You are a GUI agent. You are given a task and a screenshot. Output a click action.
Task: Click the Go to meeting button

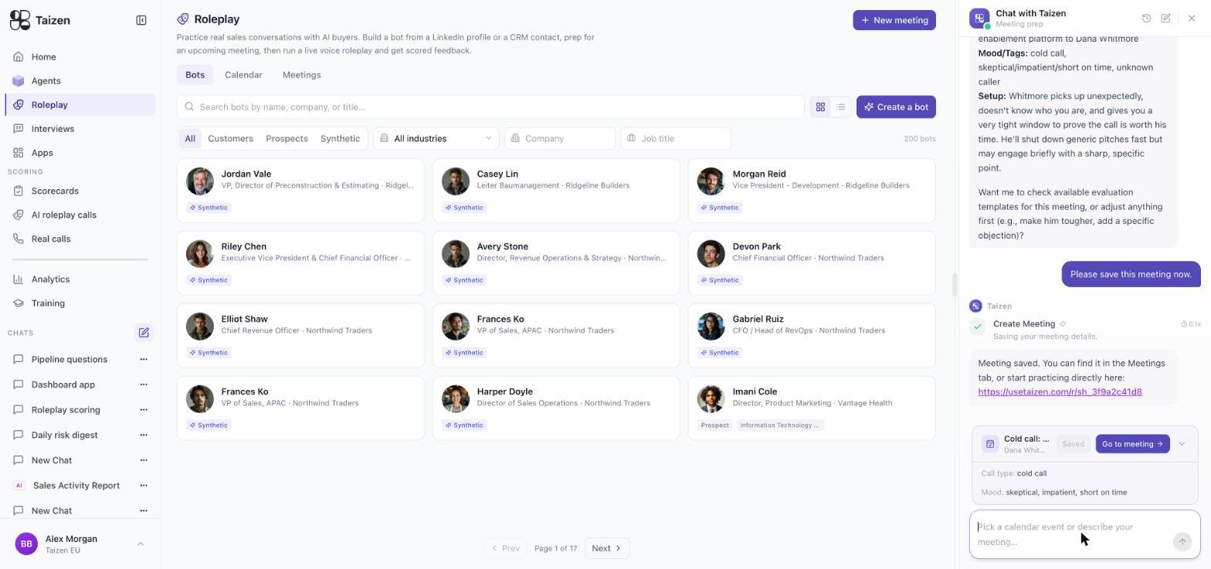tap(1132, 444)
